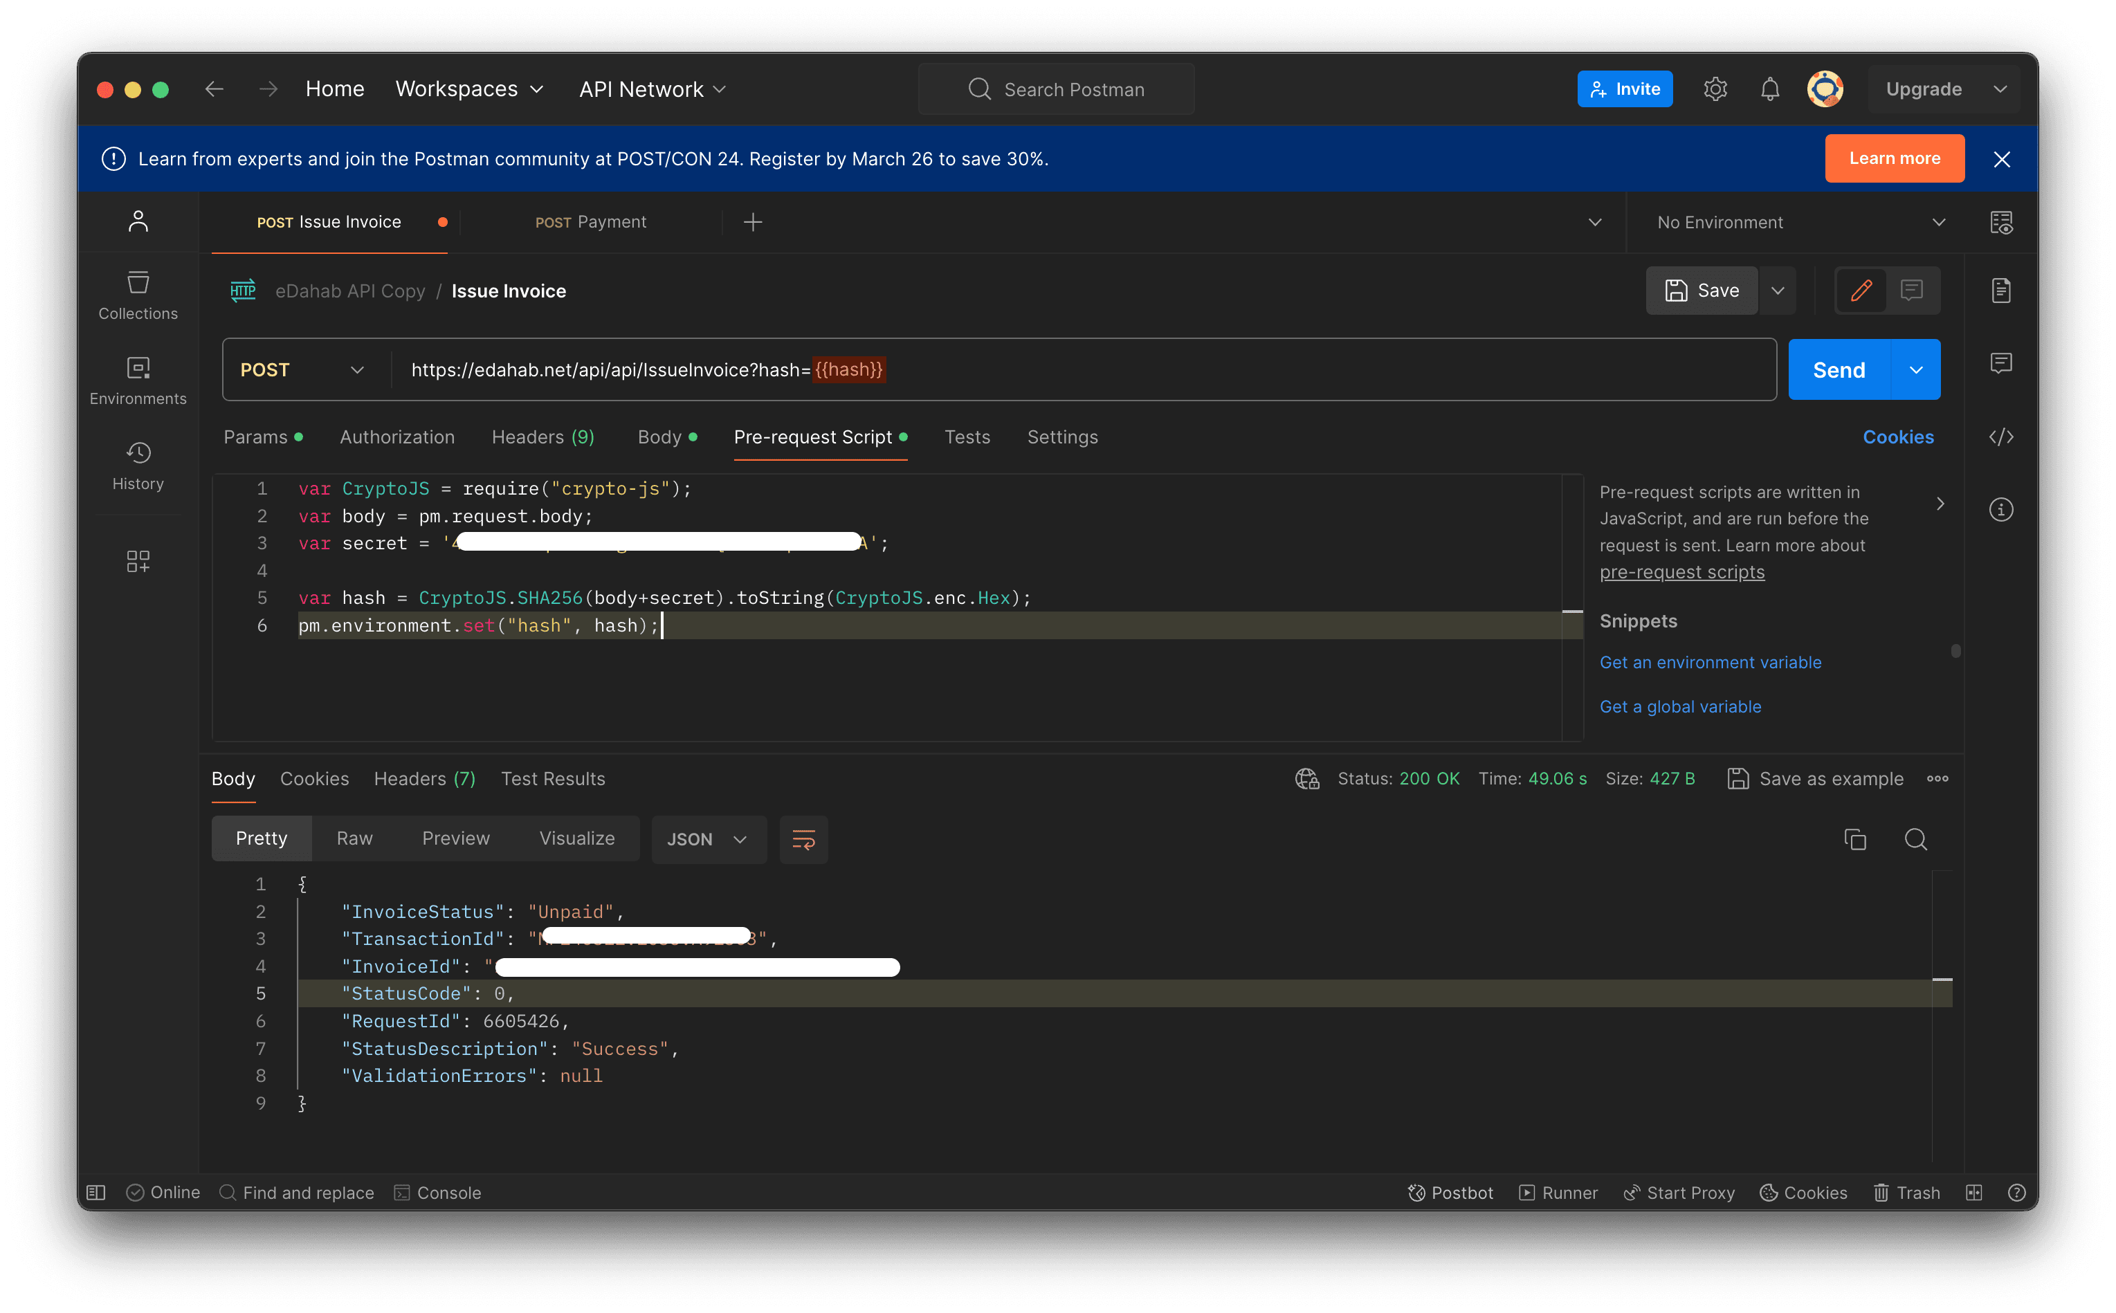Open the Test Results tab
This screenshot has height=1313, width=2116.
(x=552, y=779)
